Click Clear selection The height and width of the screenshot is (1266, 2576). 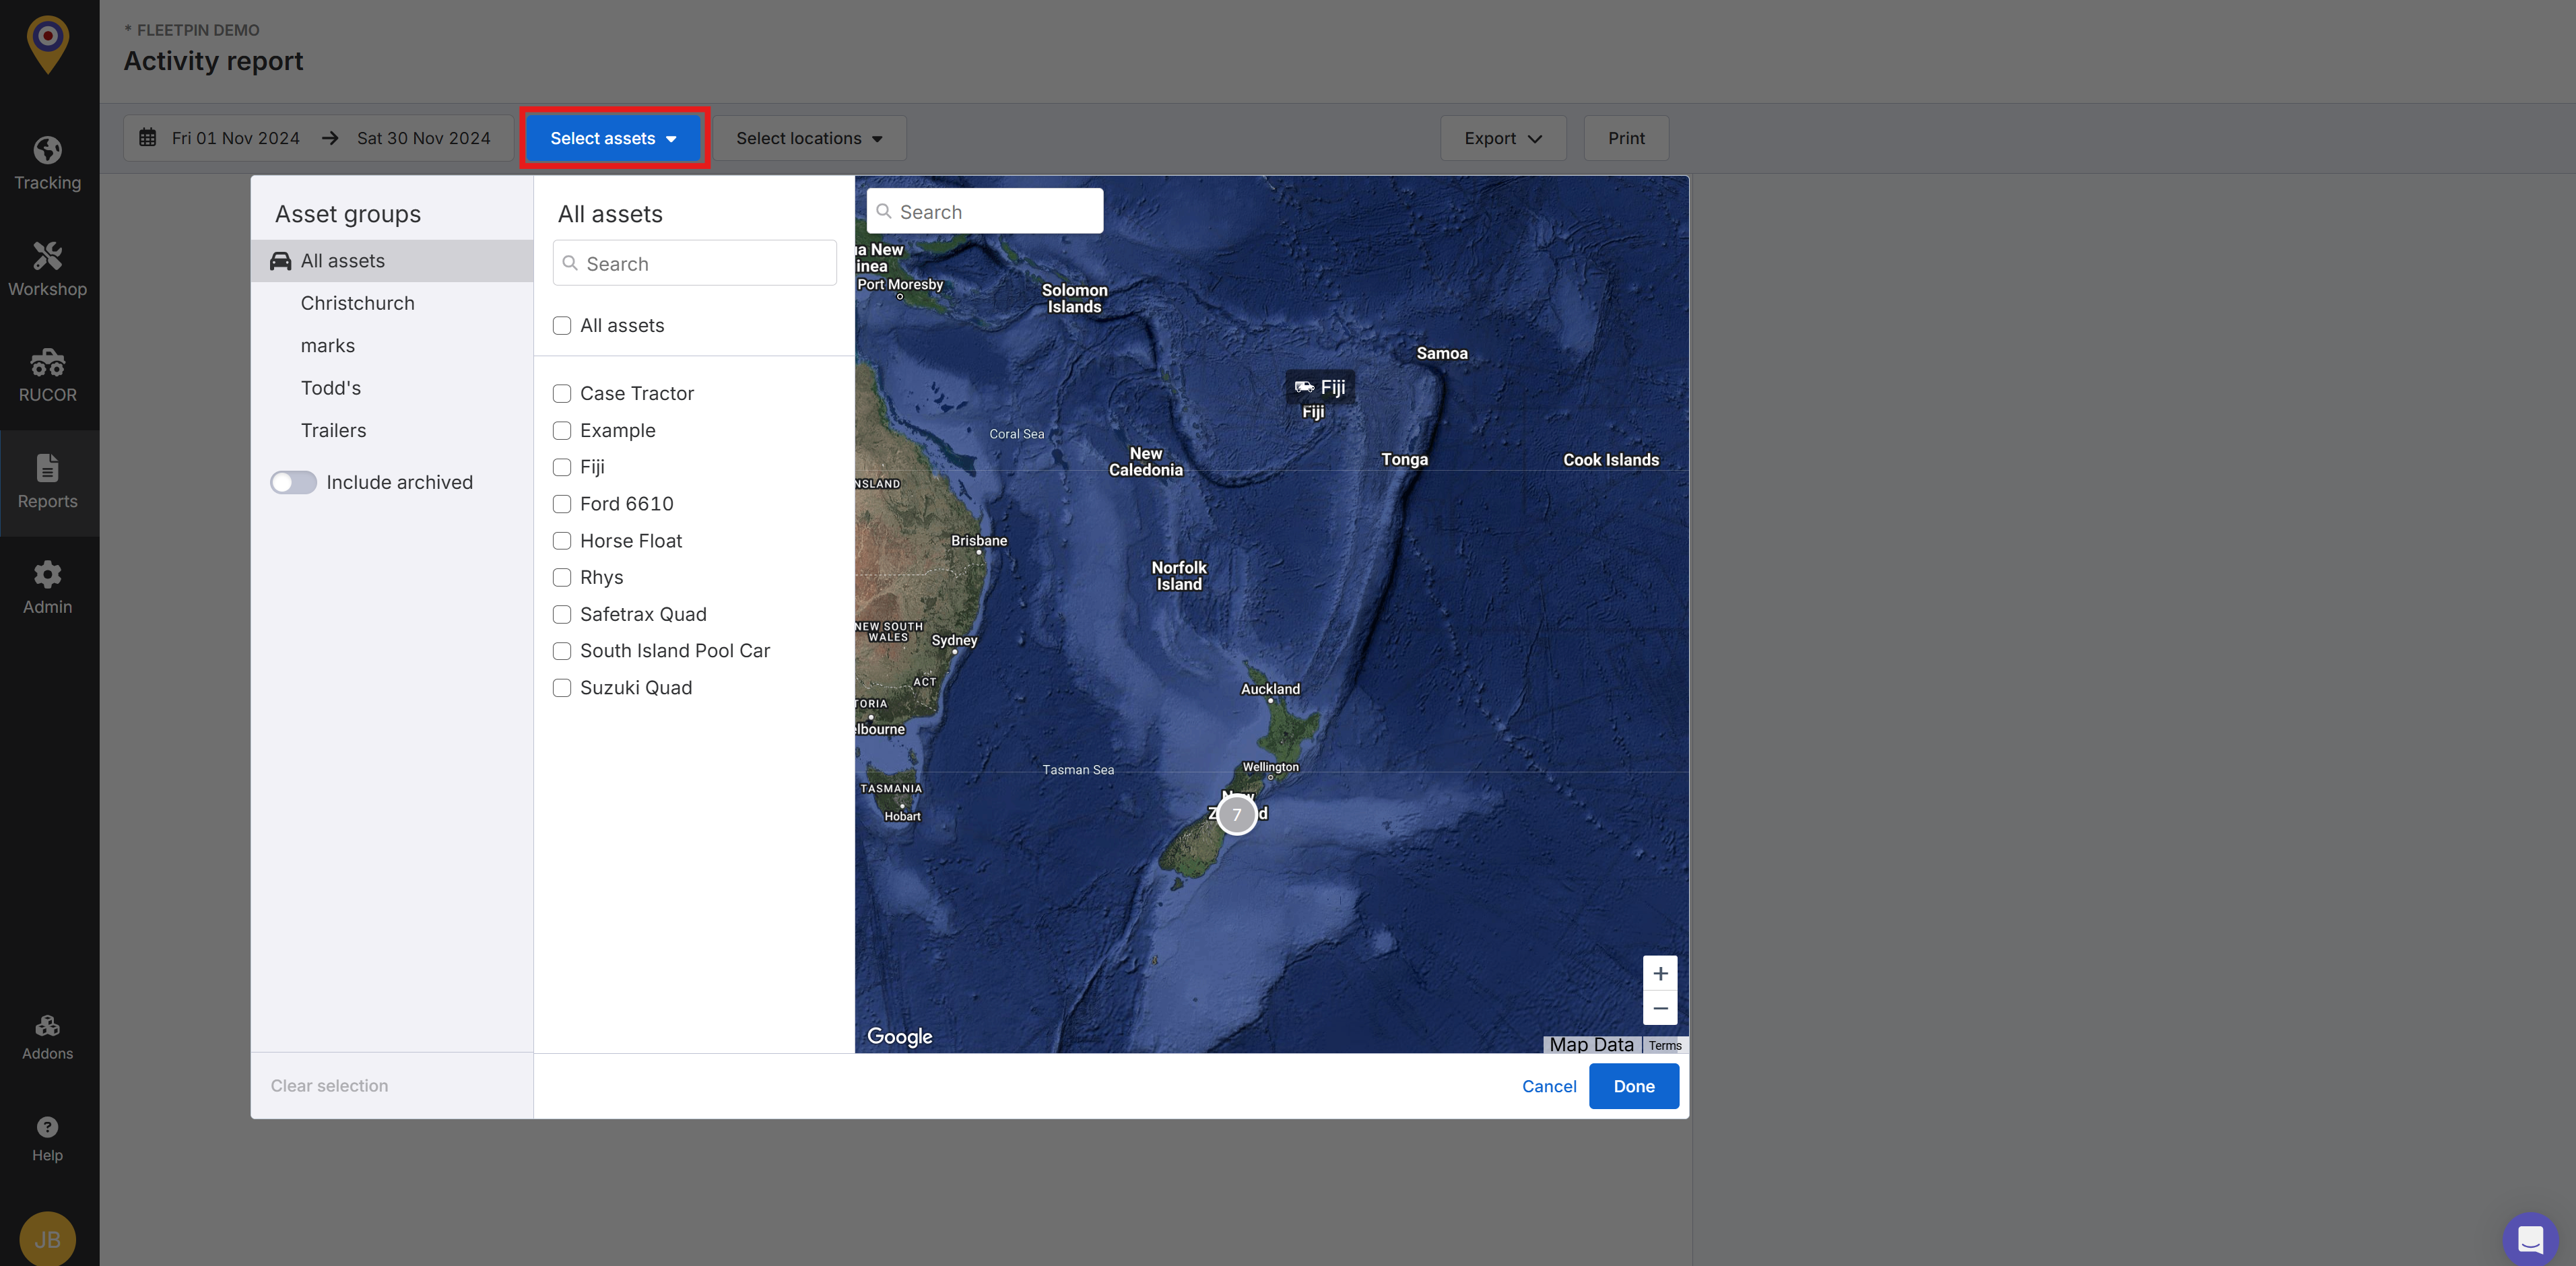(x=329, y=1086)
